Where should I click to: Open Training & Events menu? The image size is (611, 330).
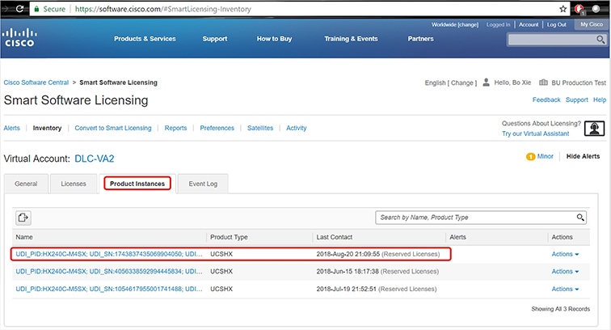click(351, 39)
